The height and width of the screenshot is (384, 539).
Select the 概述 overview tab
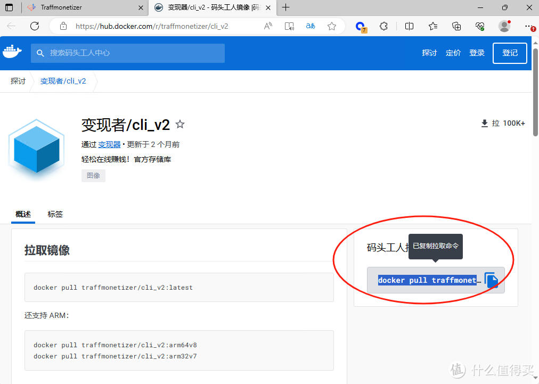pos(23,214)
